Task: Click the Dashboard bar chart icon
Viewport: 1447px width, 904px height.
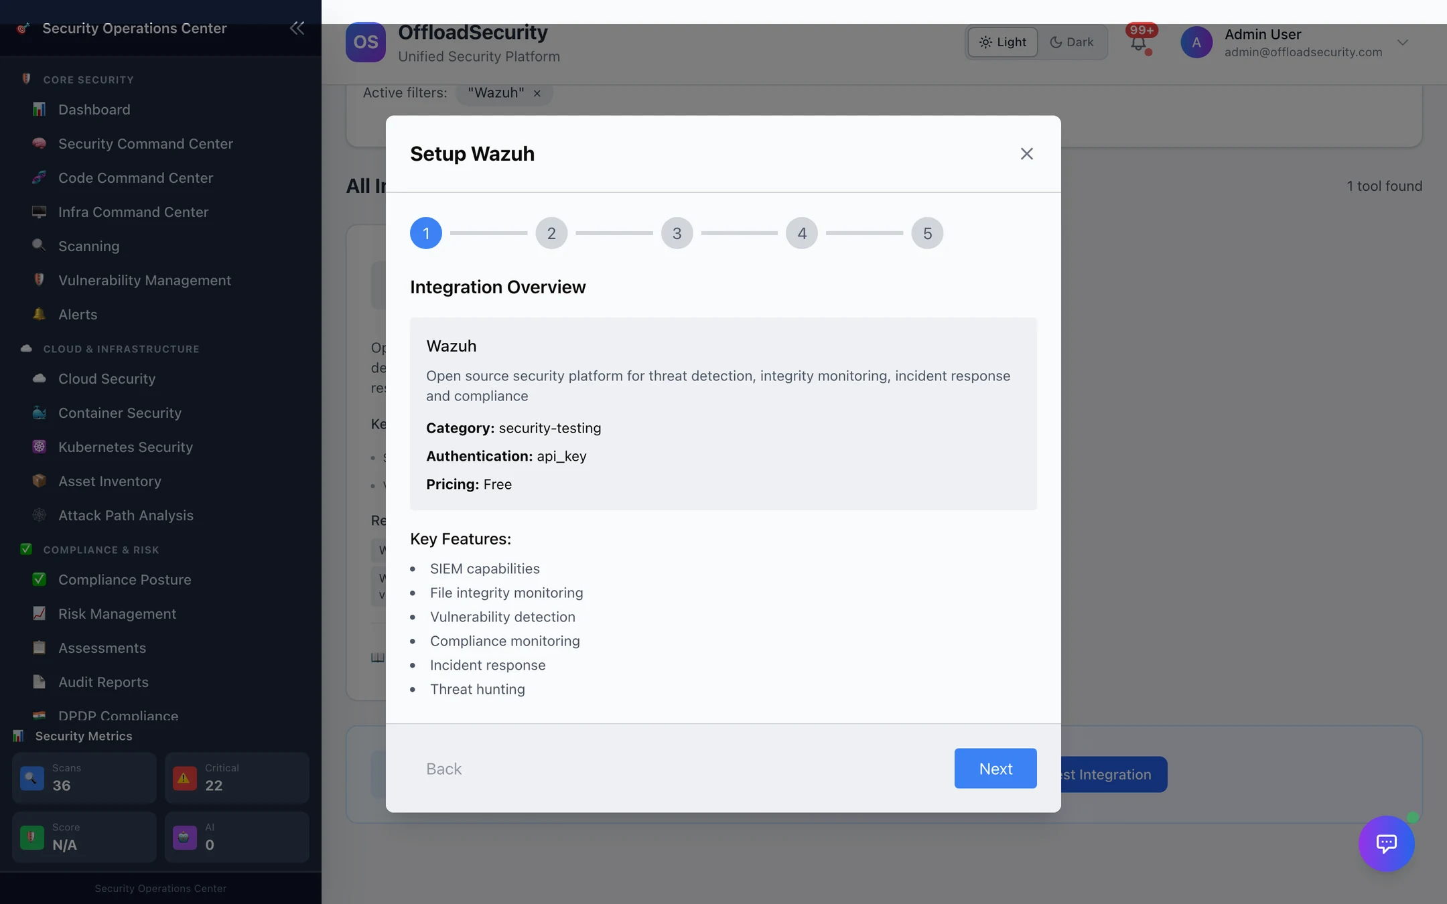Action: click(40, 109)
